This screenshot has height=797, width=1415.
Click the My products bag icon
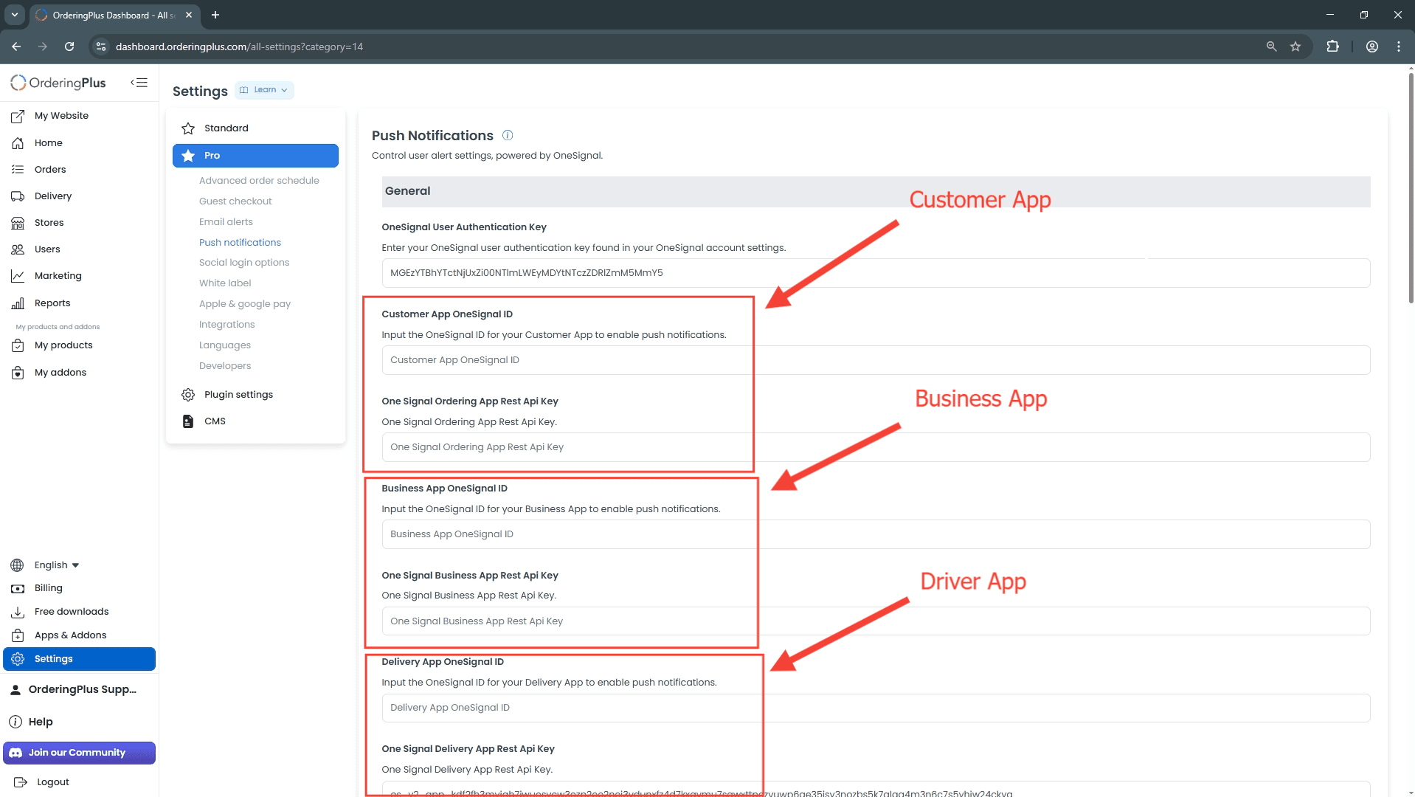click(18, 345)
